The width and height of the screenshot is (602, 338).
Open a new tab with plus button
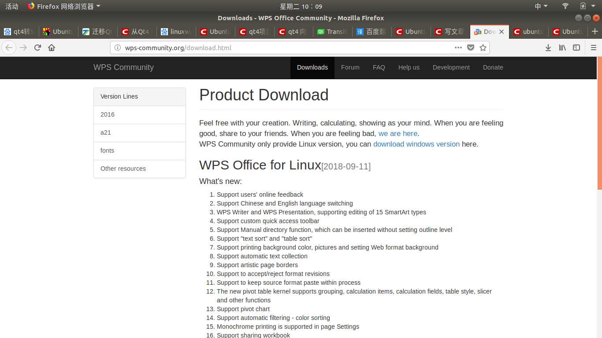click(x=595, y=31)
